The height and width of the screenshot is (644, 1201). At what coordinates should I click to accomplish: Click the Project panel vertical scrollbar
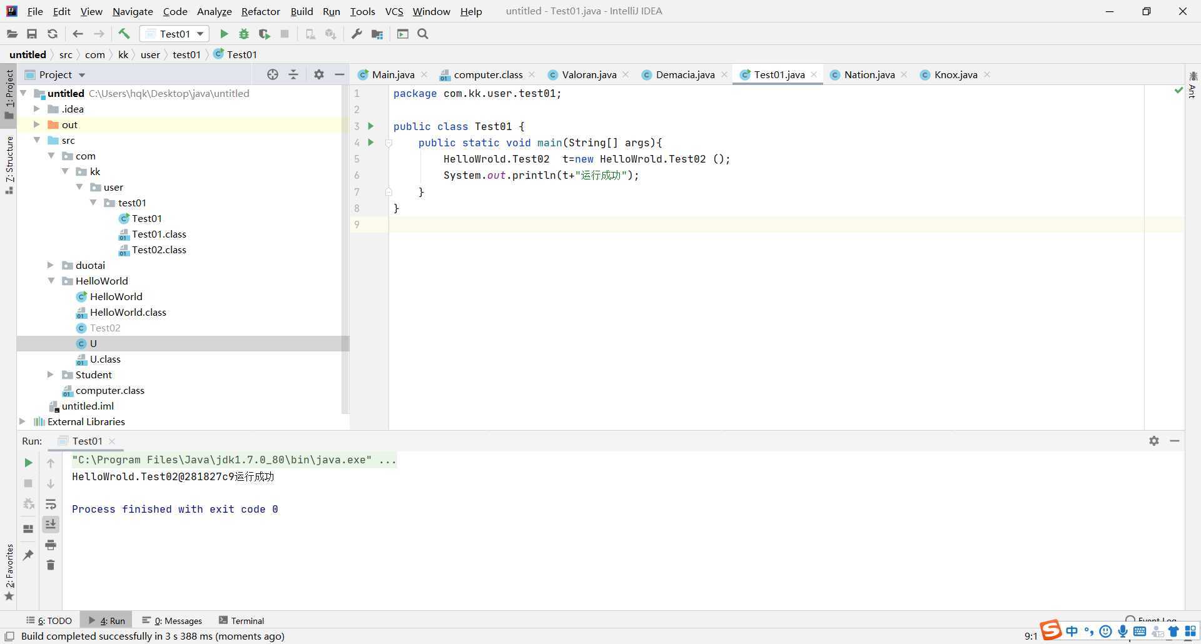tap(345, 250)
